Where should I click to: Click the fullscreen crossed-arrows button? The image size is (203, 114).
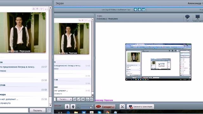pyautogui.click(x=122, y=107)
